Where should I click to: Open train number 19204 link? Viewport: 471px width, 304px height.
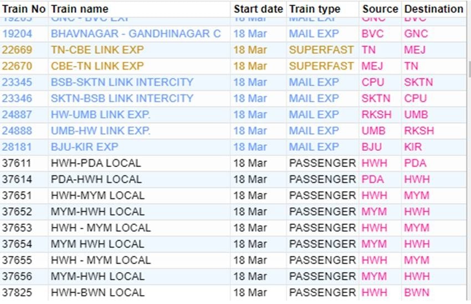click(x=17, y=34)
